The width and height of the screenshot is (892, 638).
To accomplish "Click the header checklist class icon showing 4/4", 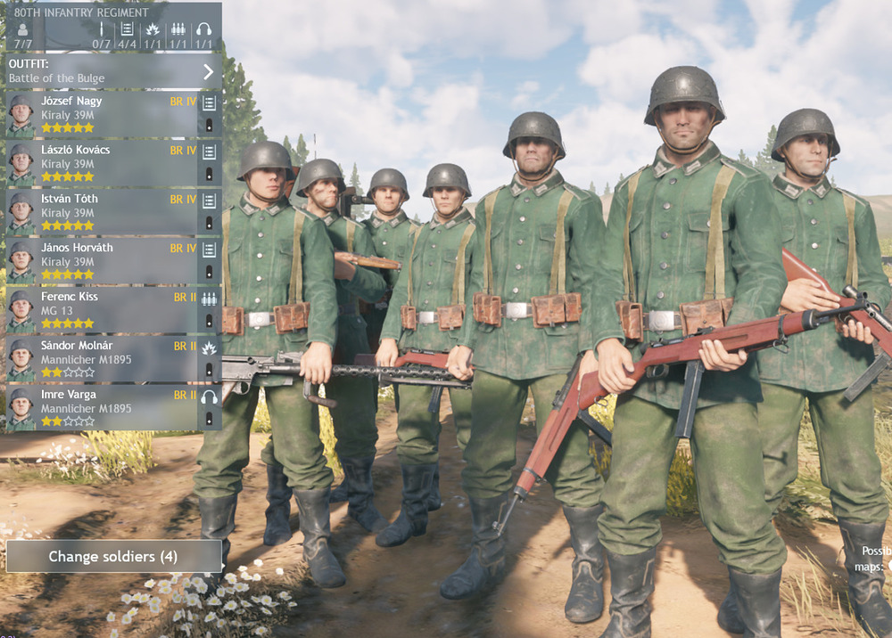I will click(x=127, y=29).
